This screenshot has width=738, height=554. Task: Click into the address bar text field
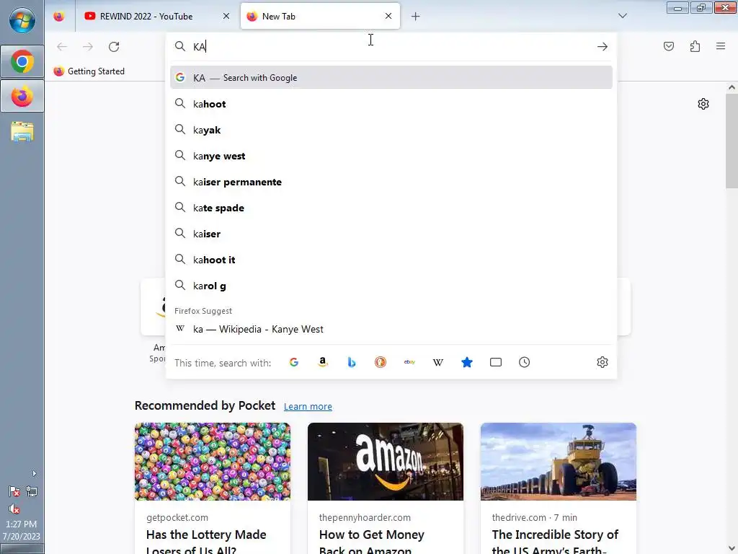[x=391, y=47]
